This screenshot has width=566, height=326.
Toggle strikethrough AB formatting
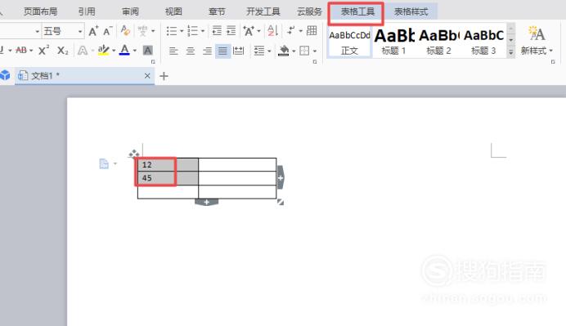tap(21, 51)
